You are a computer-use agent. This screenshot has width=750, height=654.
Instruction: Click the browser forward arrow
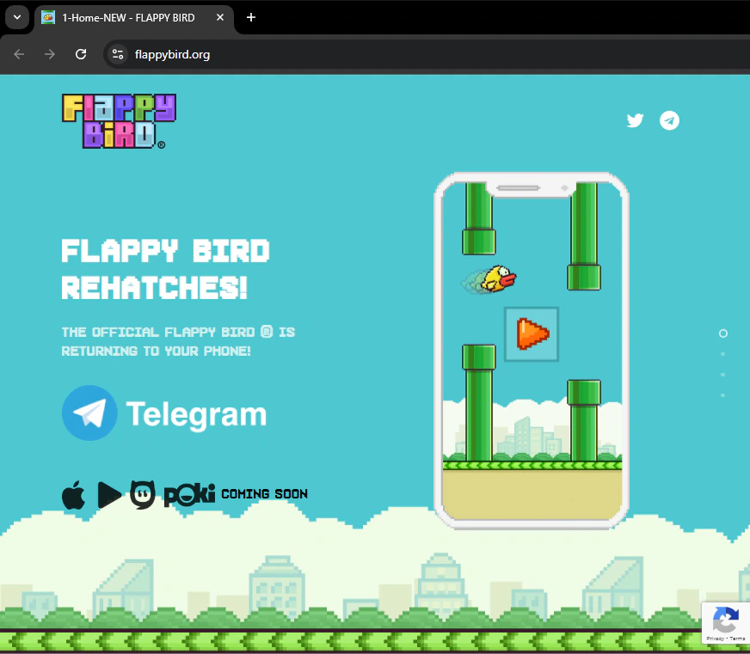50,54
